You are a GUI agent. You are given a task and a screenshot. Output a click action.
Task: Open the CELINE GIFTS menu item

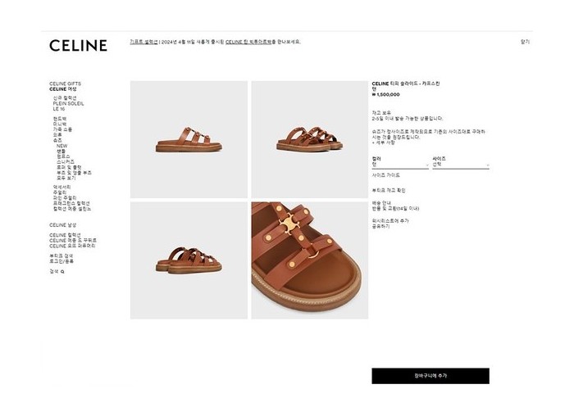click(65, 84)
